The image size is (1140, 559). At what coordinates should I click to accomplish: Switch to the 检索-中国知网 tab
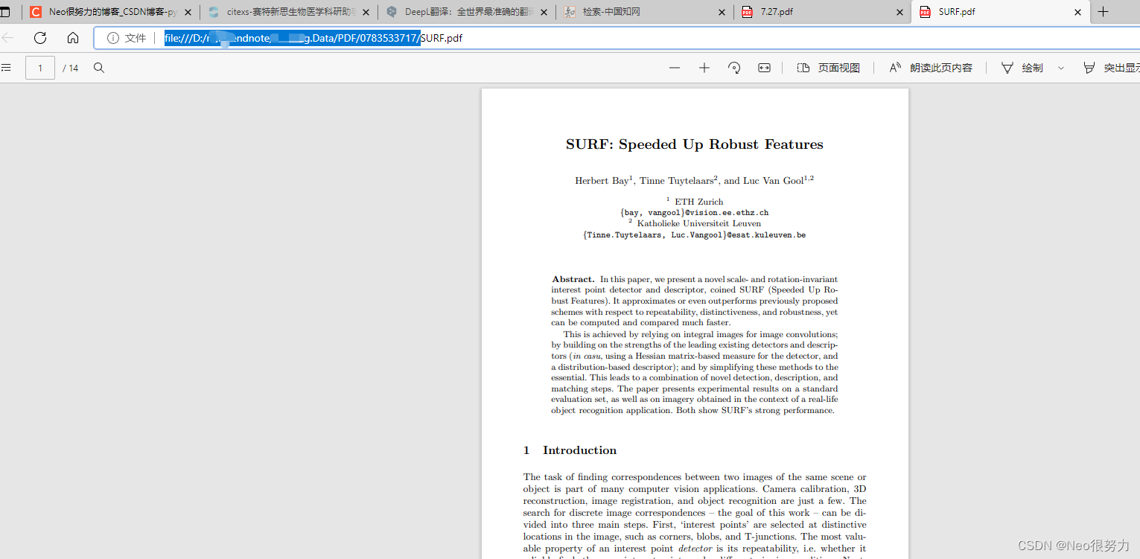[645, 12]
